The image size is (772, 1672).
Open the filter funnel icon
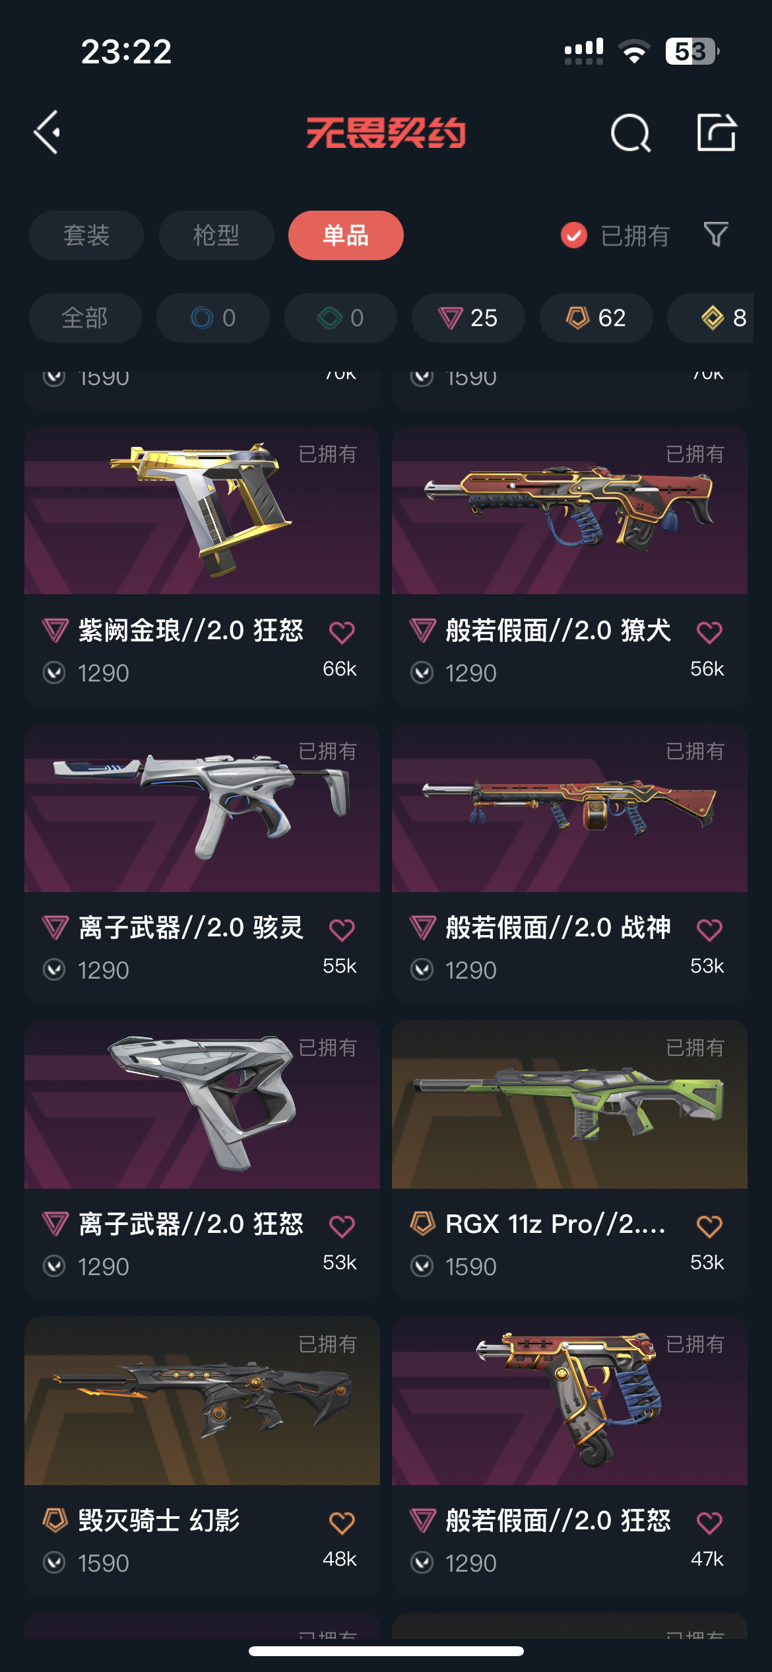(x=716, y=234)
